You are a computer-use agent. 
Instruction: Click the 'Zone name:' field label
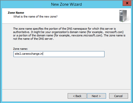pyautogui.click(x=20, y=49)
